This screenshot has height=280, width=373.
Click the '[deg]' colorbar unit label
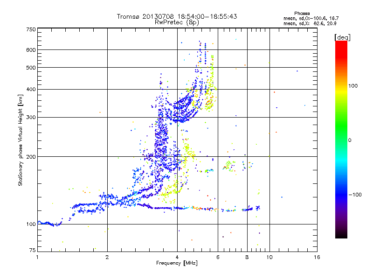(x=342, y=37)
